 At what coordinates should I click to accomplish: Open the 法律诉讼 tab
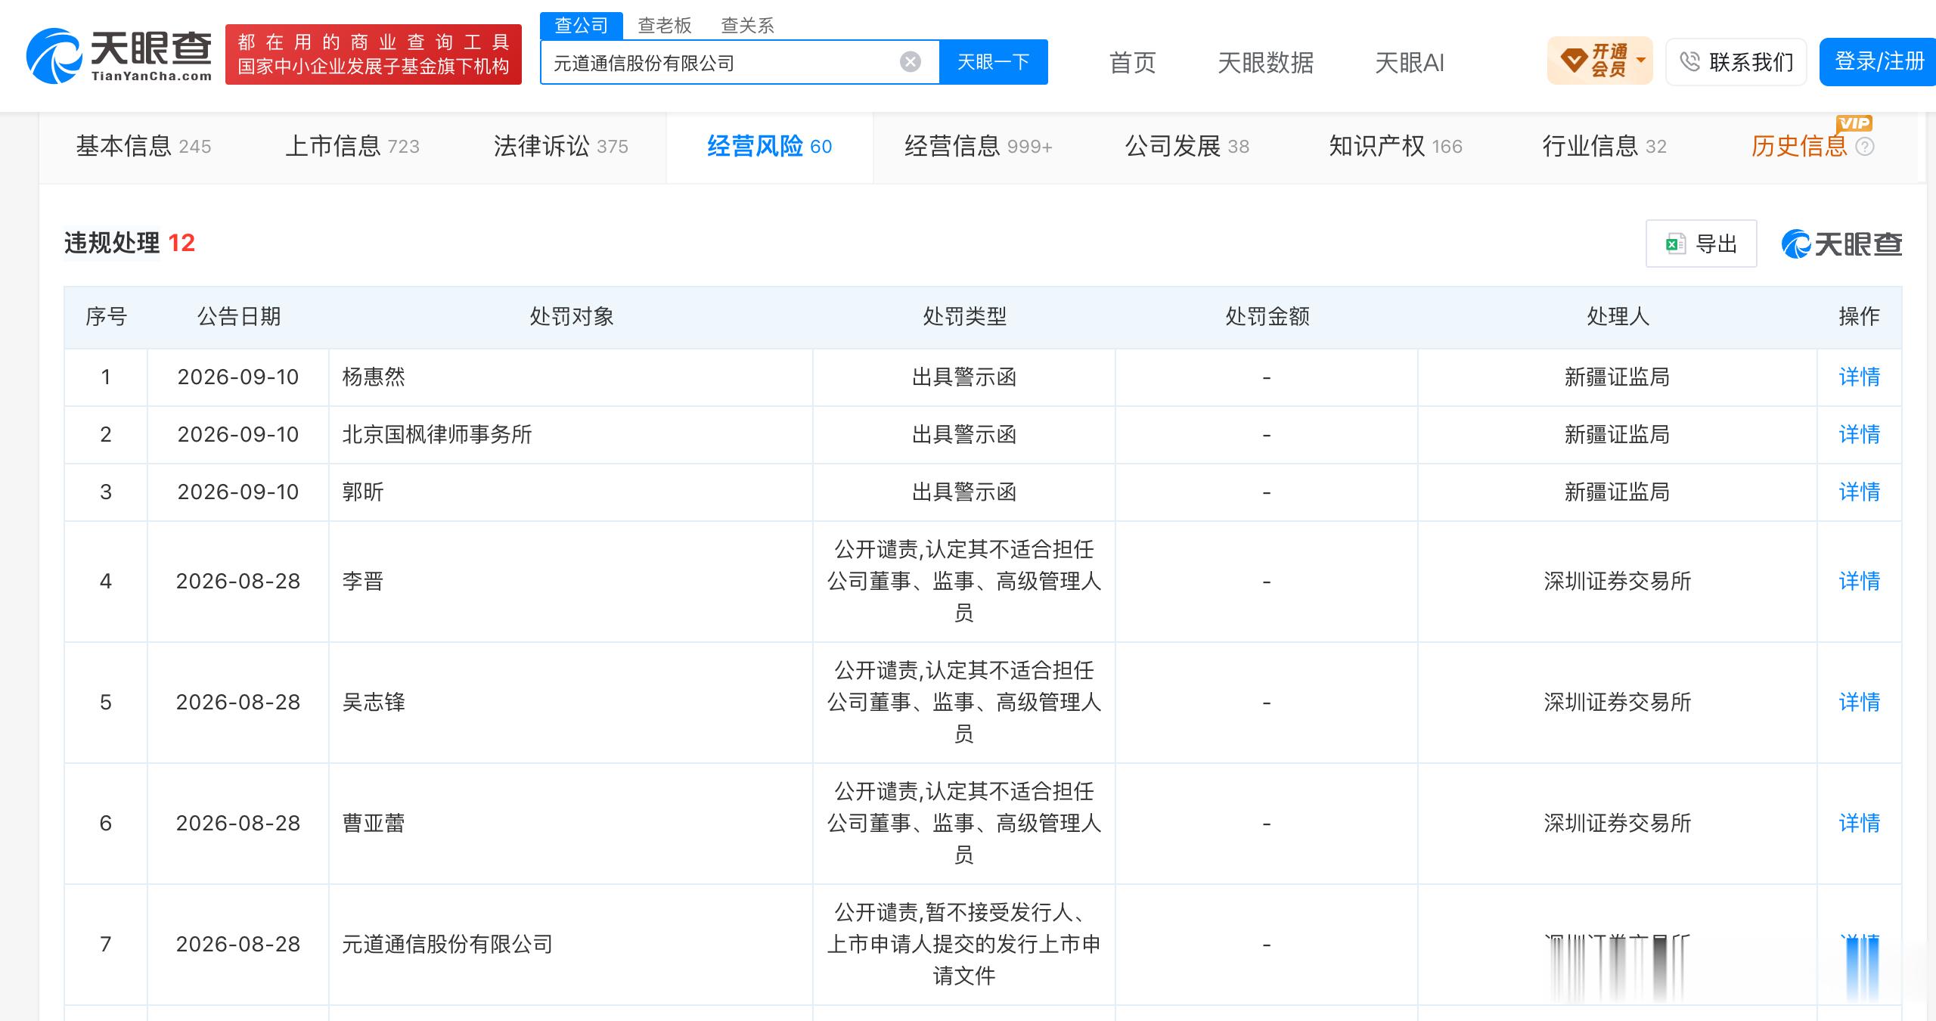561,147
